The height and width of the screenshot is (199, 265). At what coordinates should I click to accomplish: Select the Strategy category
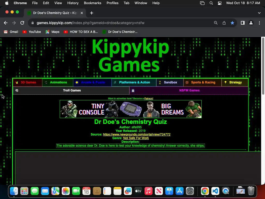point(235,82)
